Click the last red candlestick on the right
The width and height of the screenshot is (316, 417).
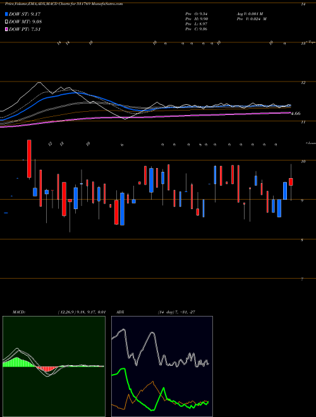pyautogui.click(x=291, y=182)
